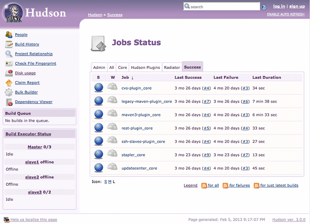
Task: Click the blue status ball for cvs-plugin_core
Action: (x=99, y=87)
